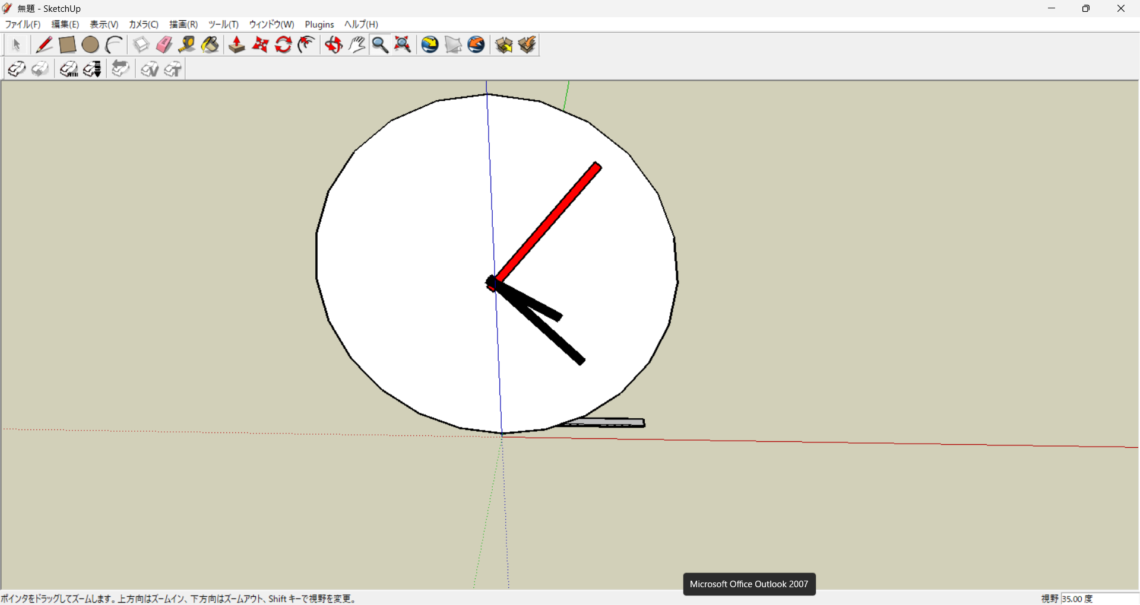The width and height of the screenshot is (1140, 605).
Task: Pick the Offset tool
Action: 306,45
